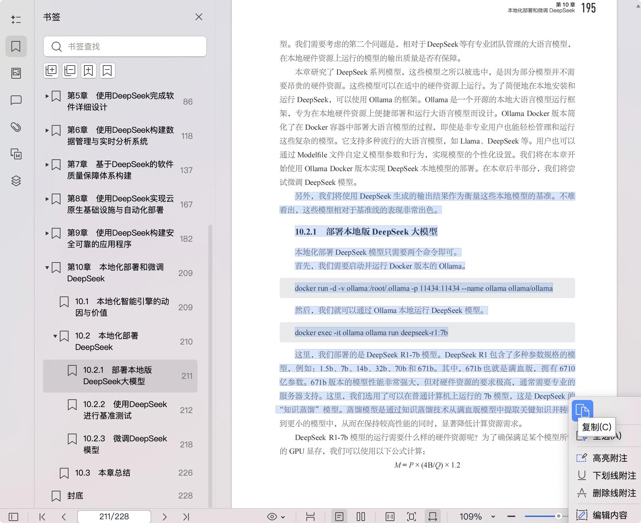Choose 下划线附注 from context menu
Viewport: 641px width, 523px height.
coord(606,476)
